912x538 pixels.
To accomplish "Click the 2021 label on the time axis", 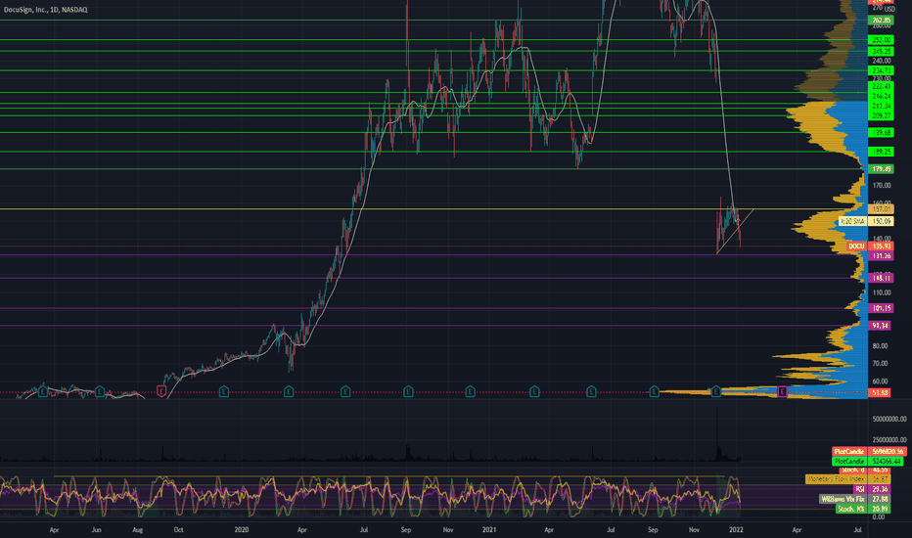I will click(x=489, y=530).
